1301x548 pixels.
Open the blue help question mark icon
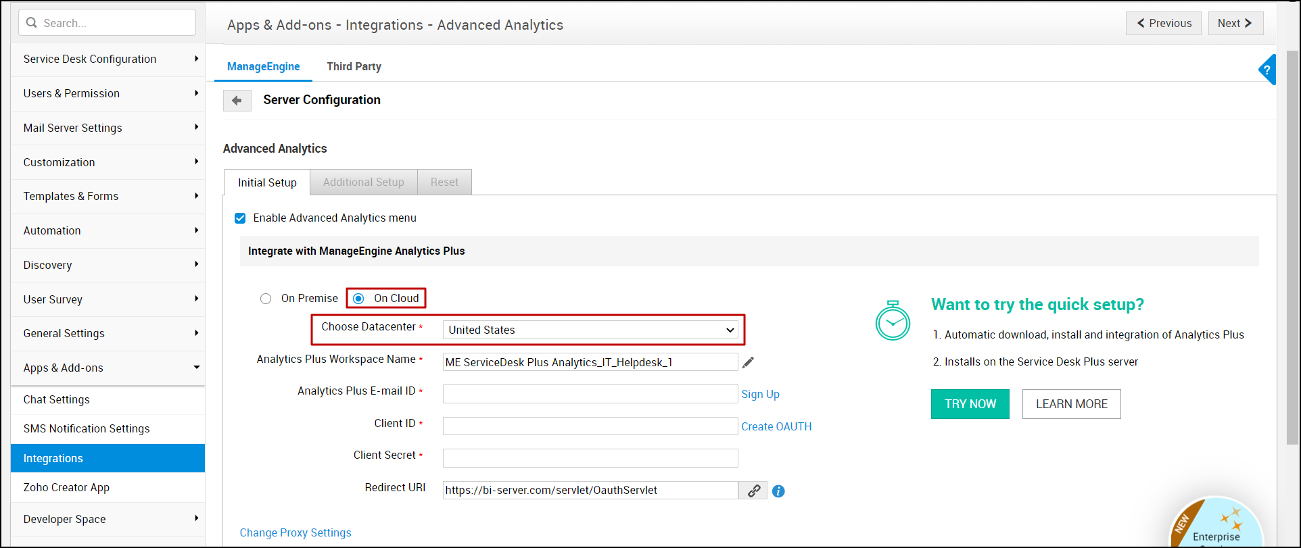1267,70
